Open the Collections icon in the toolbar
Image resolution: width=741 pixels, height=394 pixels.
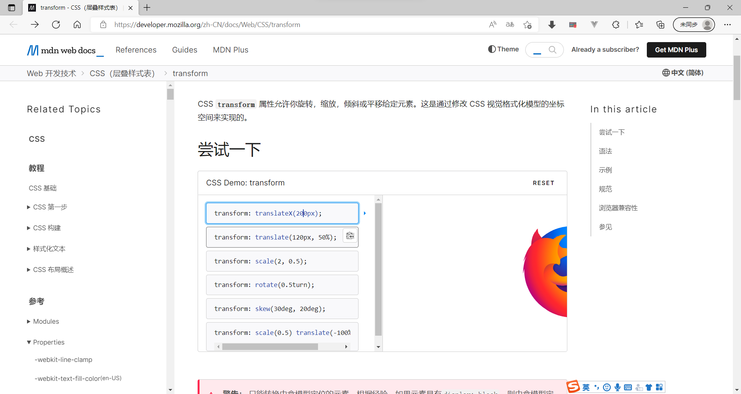(660, 24)
